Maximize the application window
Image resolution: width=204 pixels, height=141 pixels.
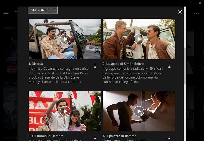point(190,3)
